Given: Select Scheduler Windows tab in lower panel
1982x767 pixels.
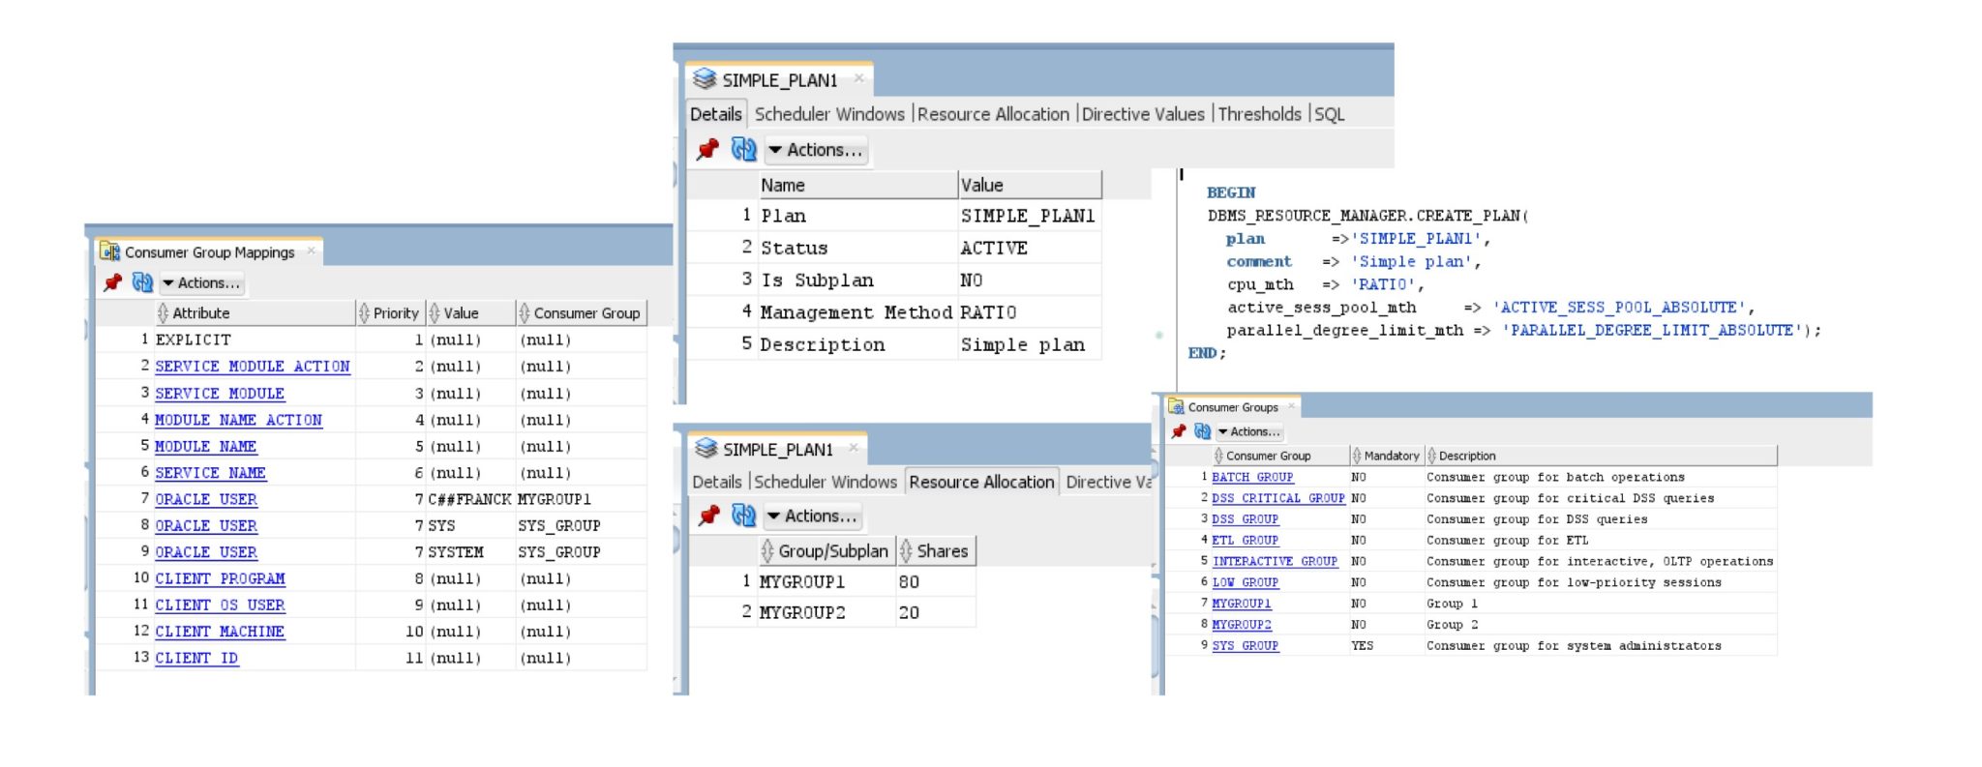Looking at the screenshot, I should coord(826,482).
